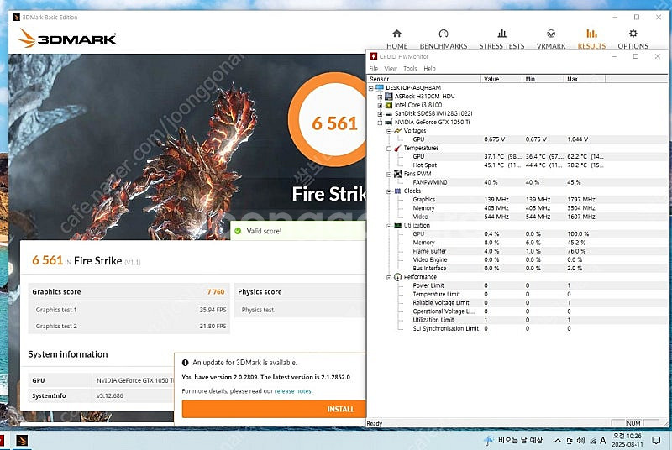This screenshot has height=450, width=672.
Task: Open the File menu in HWMonitor
Action: pyautogui.click(x=374, y=69)
